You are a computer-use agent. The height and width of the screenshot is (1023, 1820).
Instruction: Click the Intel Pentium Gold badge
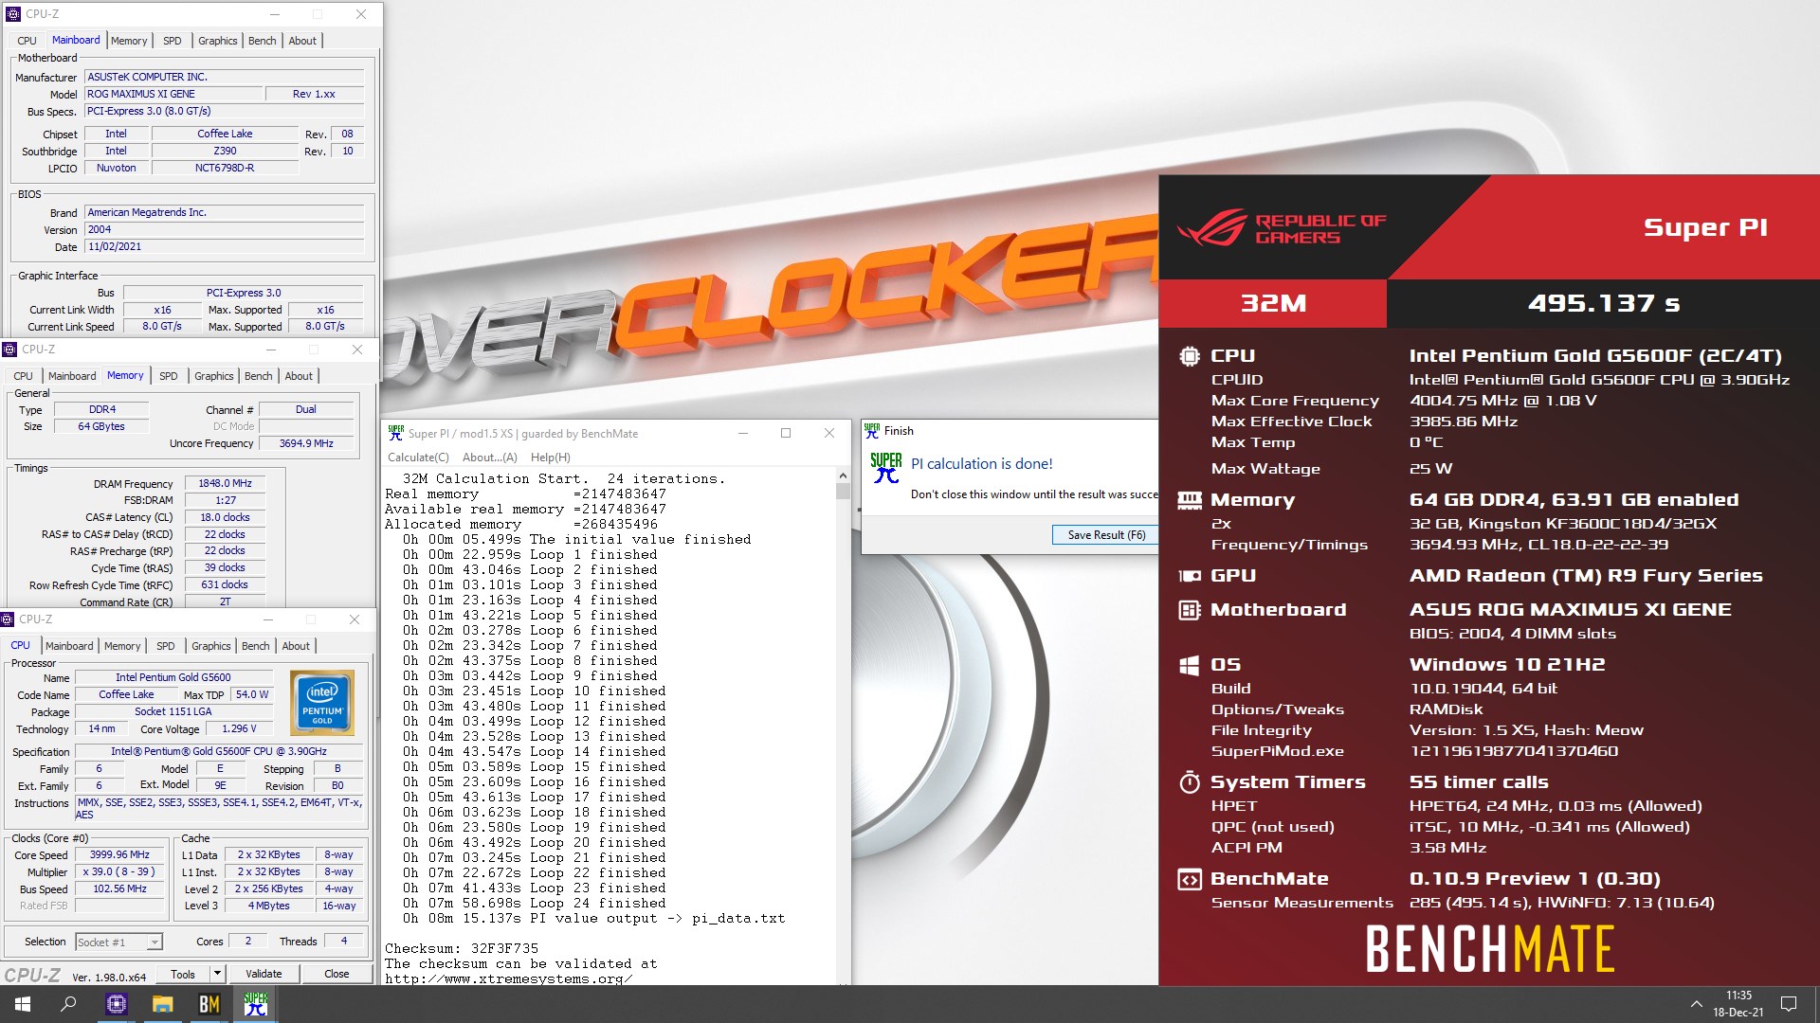coord(322,703)
